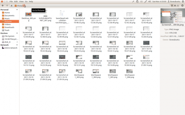Image resolution: width=185 pixels, height=115 pixels.
Task: Go forward with the right arrow
Action: [7, 6]
